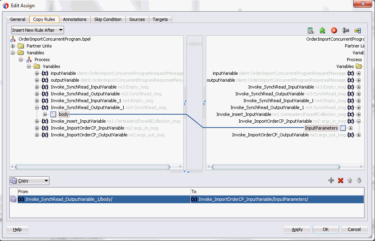Expand left inputVariable node
Viewport: 375px width, 241px height.
point(37,73)
